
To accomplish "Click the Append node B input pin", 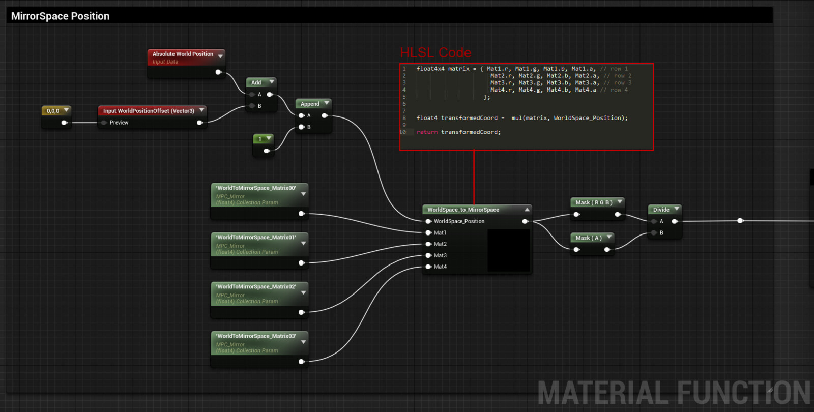I will pyautogui.click(x=302, y=127).
